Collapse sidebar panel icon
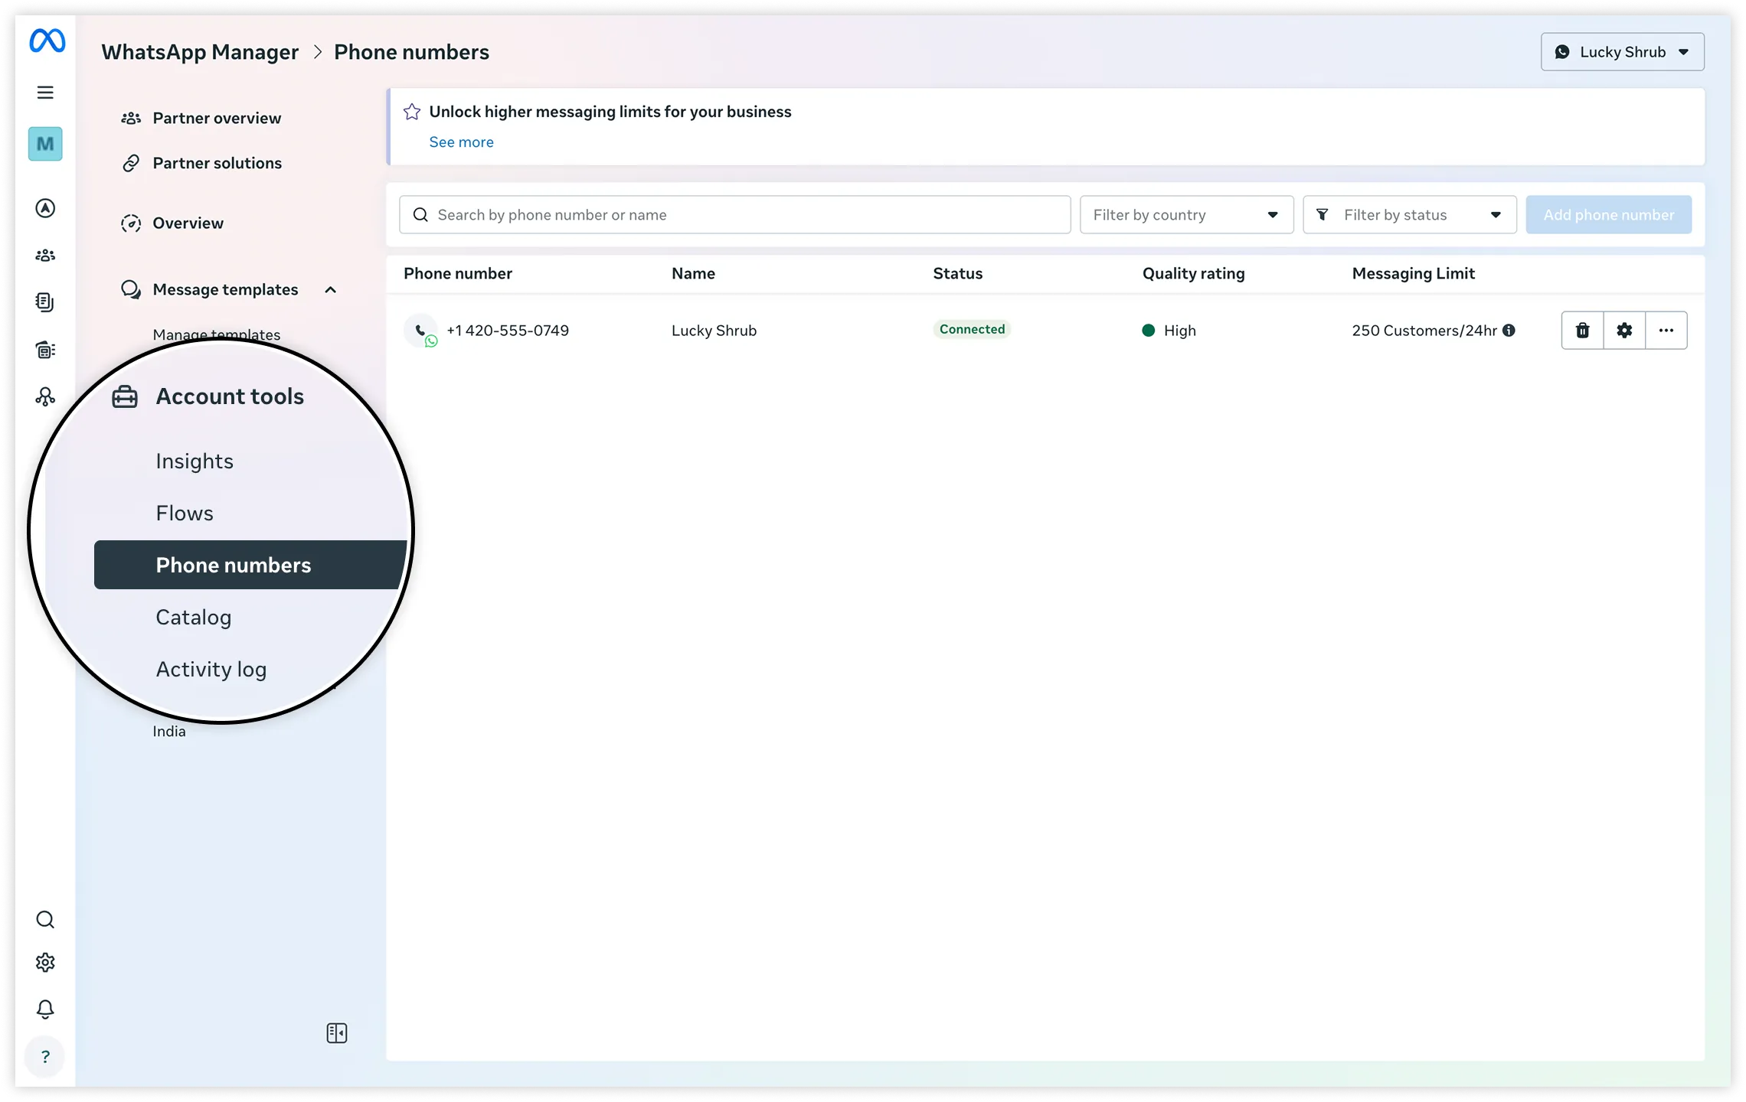Viewport: 1746px width, 1102px height. pyautogui.click(x=336, y=1033)
